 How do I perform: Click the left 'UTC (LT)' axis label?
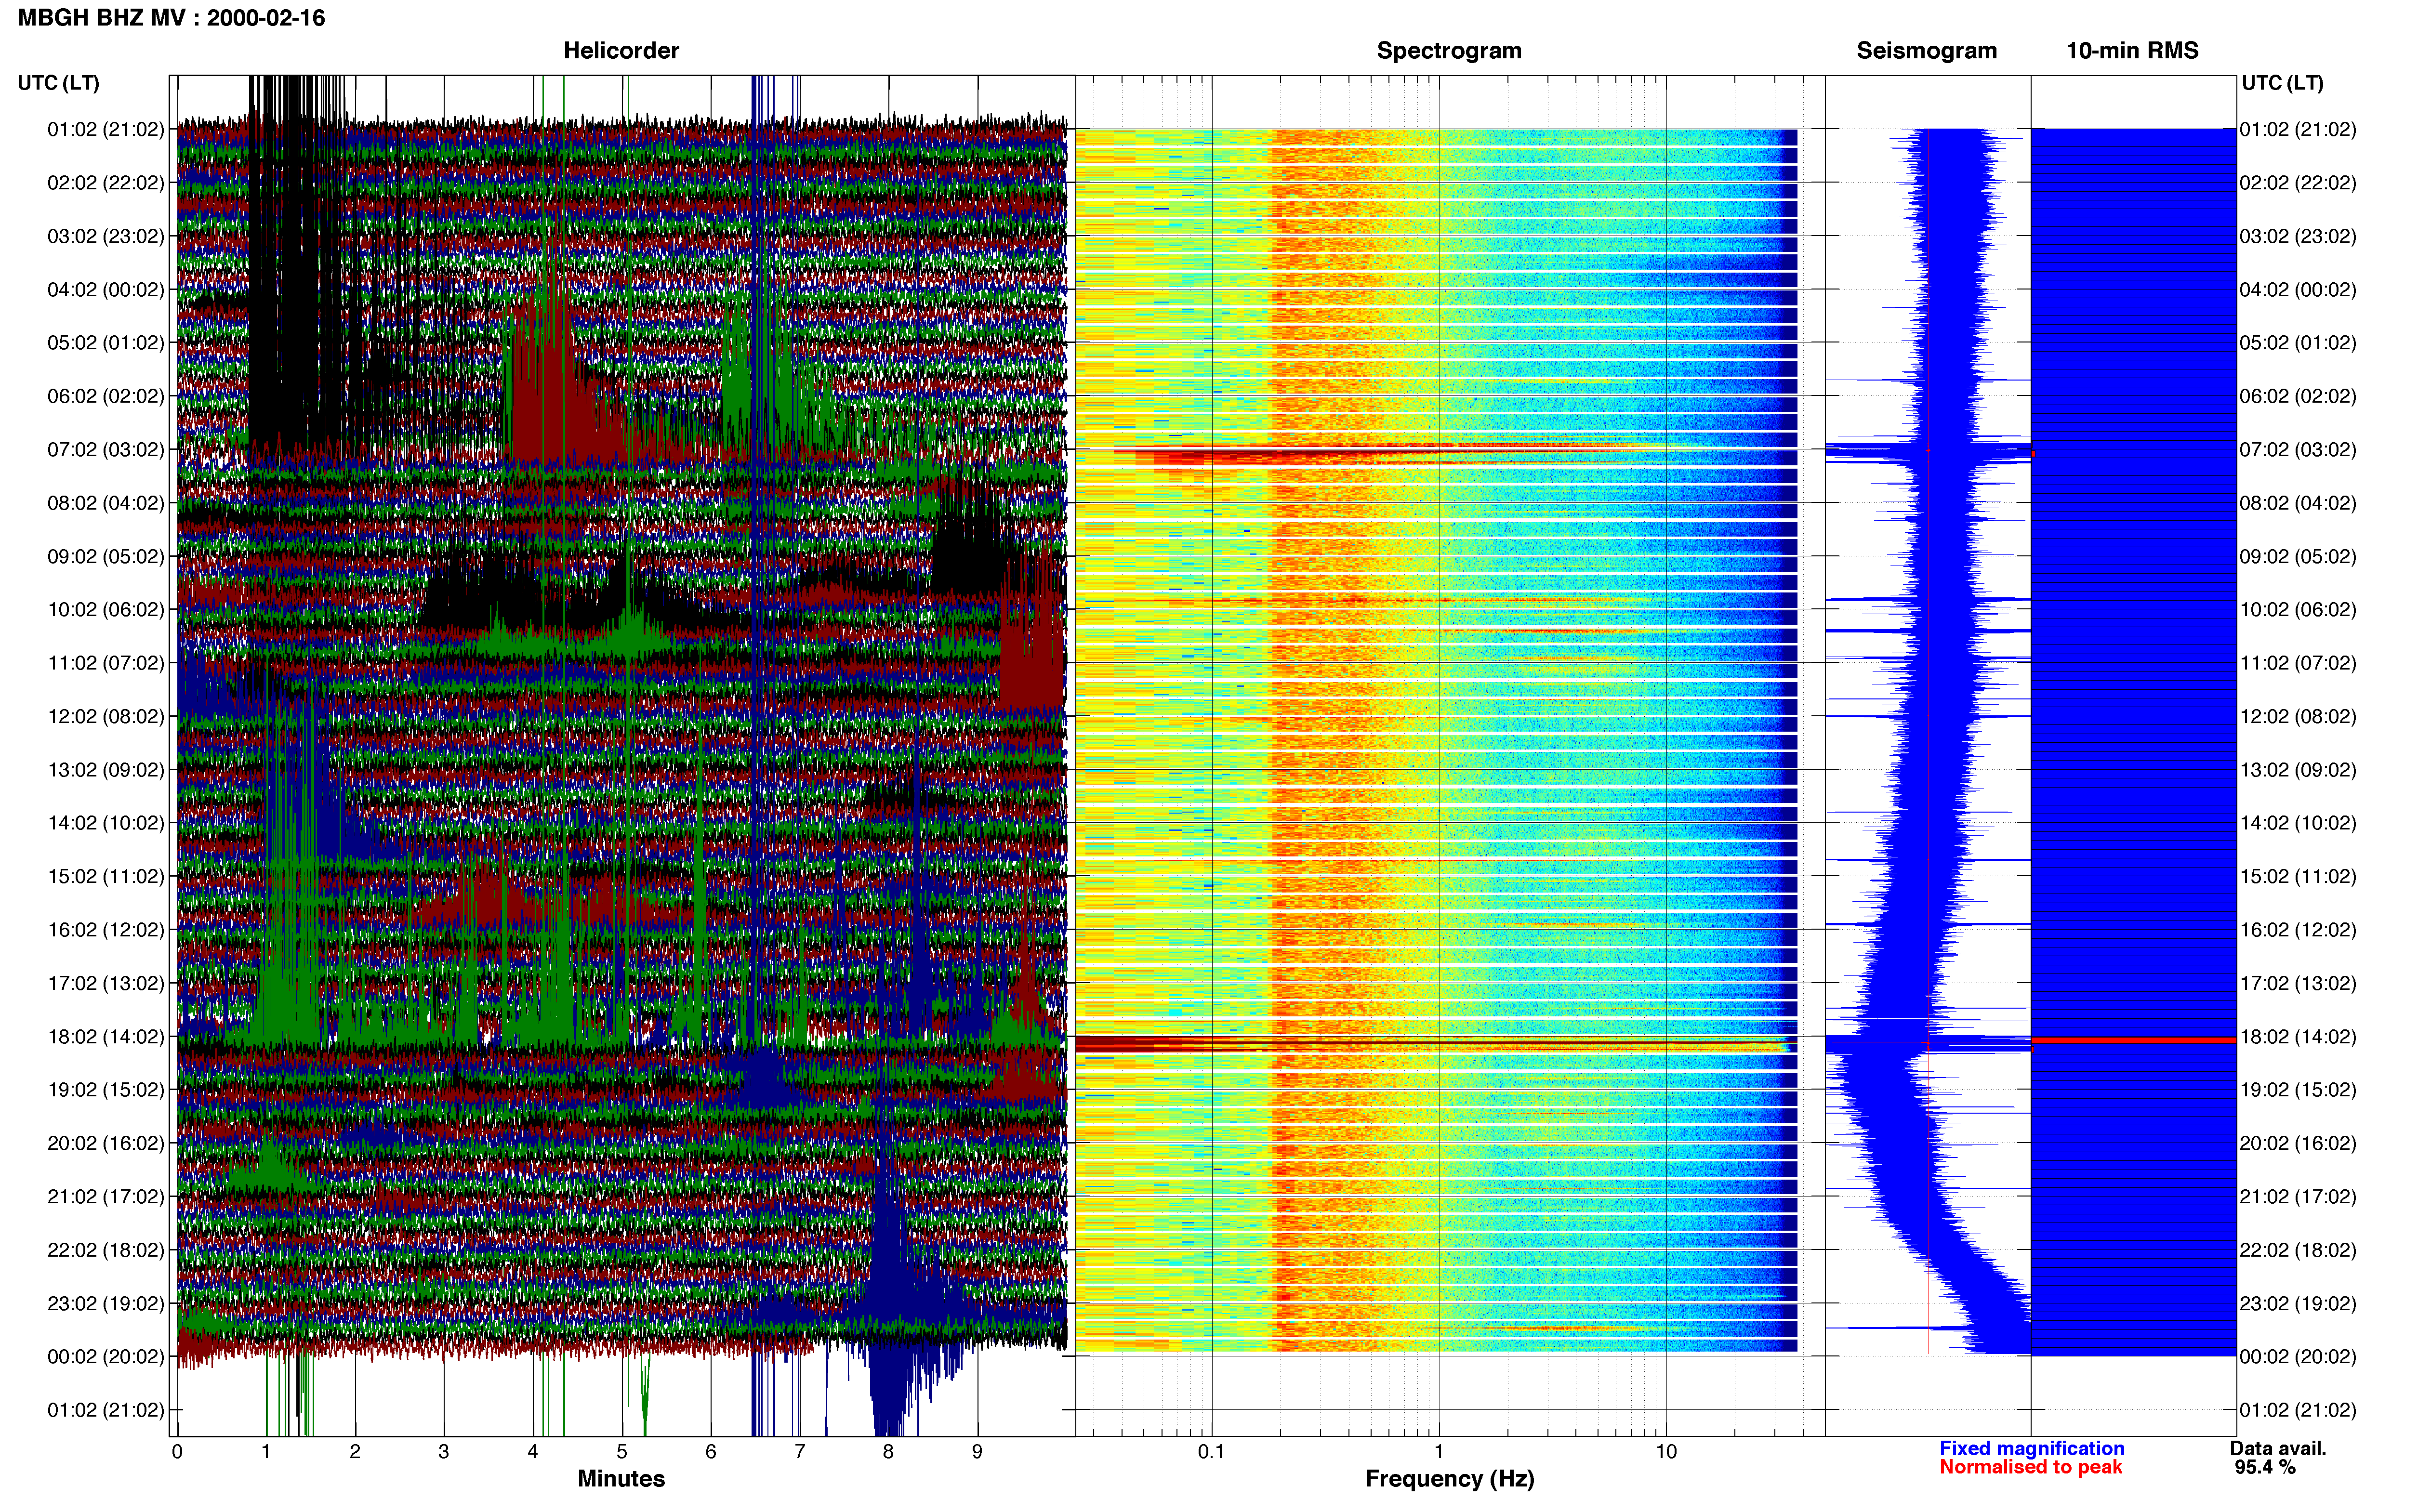(x=58, y=82)
